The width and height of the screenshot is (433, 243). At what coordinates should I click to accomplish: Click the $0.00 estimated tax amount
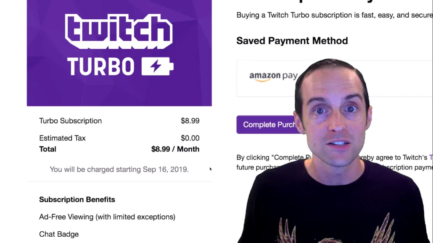(x=190, y=138)
